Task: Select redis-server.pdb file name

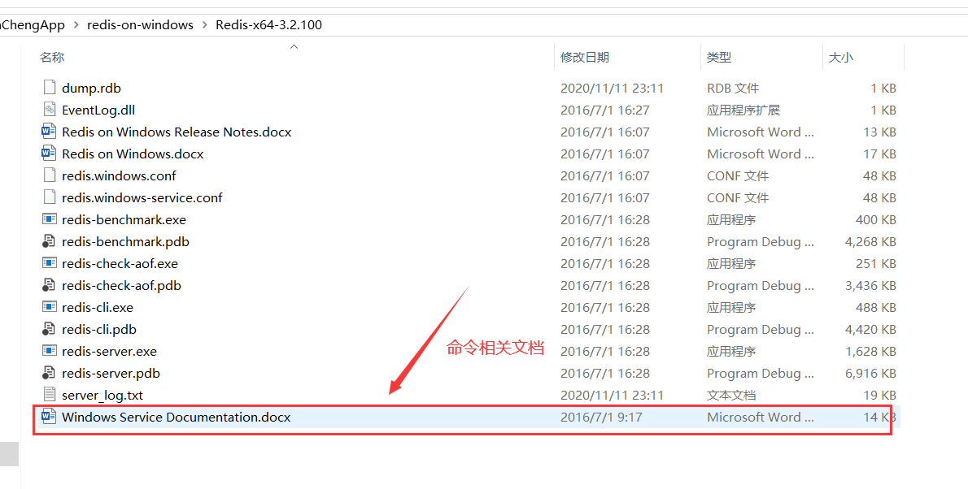Action: point(111,373)
